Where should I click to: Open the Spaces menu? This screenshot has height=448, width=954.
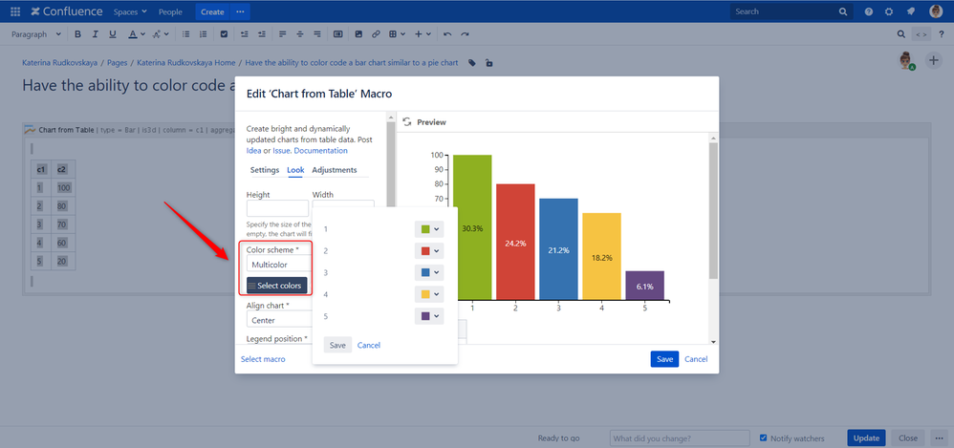pos(130,11)
